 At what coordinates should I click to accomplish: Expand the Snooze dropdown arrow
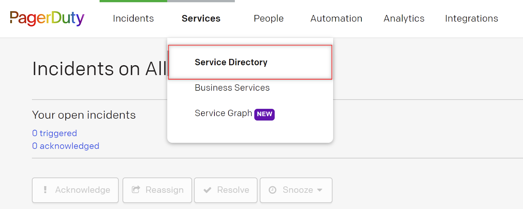click(x=320, y=190)
